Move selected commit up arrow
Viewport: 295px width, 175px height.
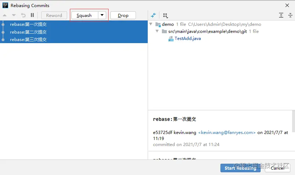tap(5, 15)
